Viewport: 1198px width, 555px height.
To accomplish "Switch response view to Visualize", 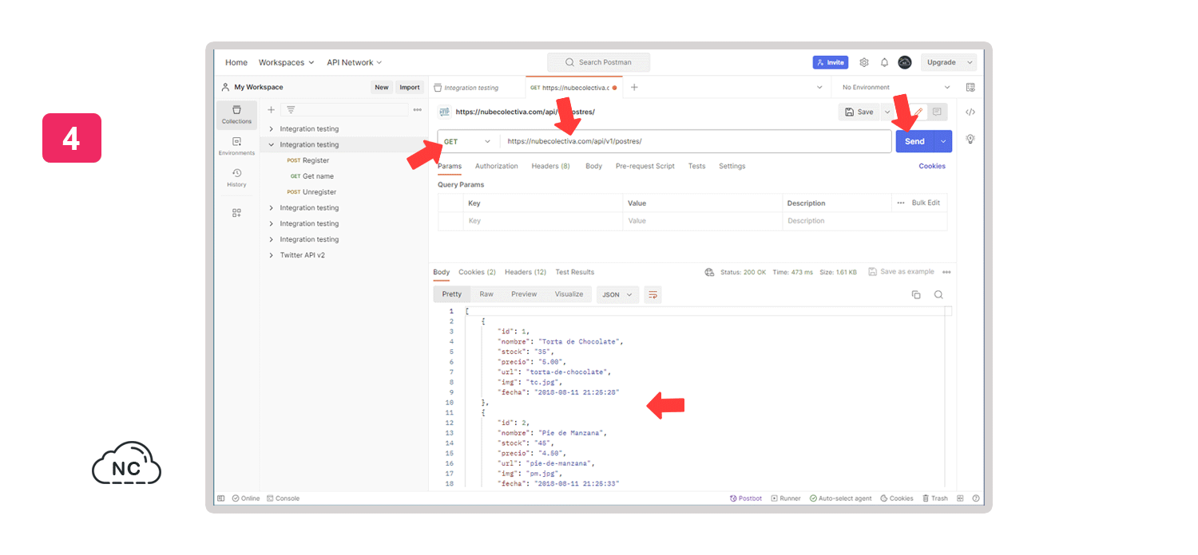I will tap(569, 294).
